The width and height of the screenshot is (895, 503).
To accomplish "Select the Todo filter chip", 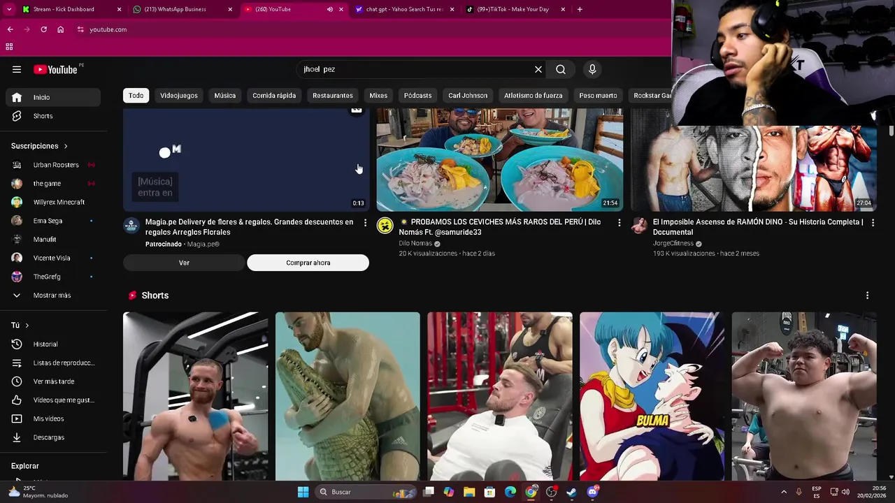I will tap(136, 95).
